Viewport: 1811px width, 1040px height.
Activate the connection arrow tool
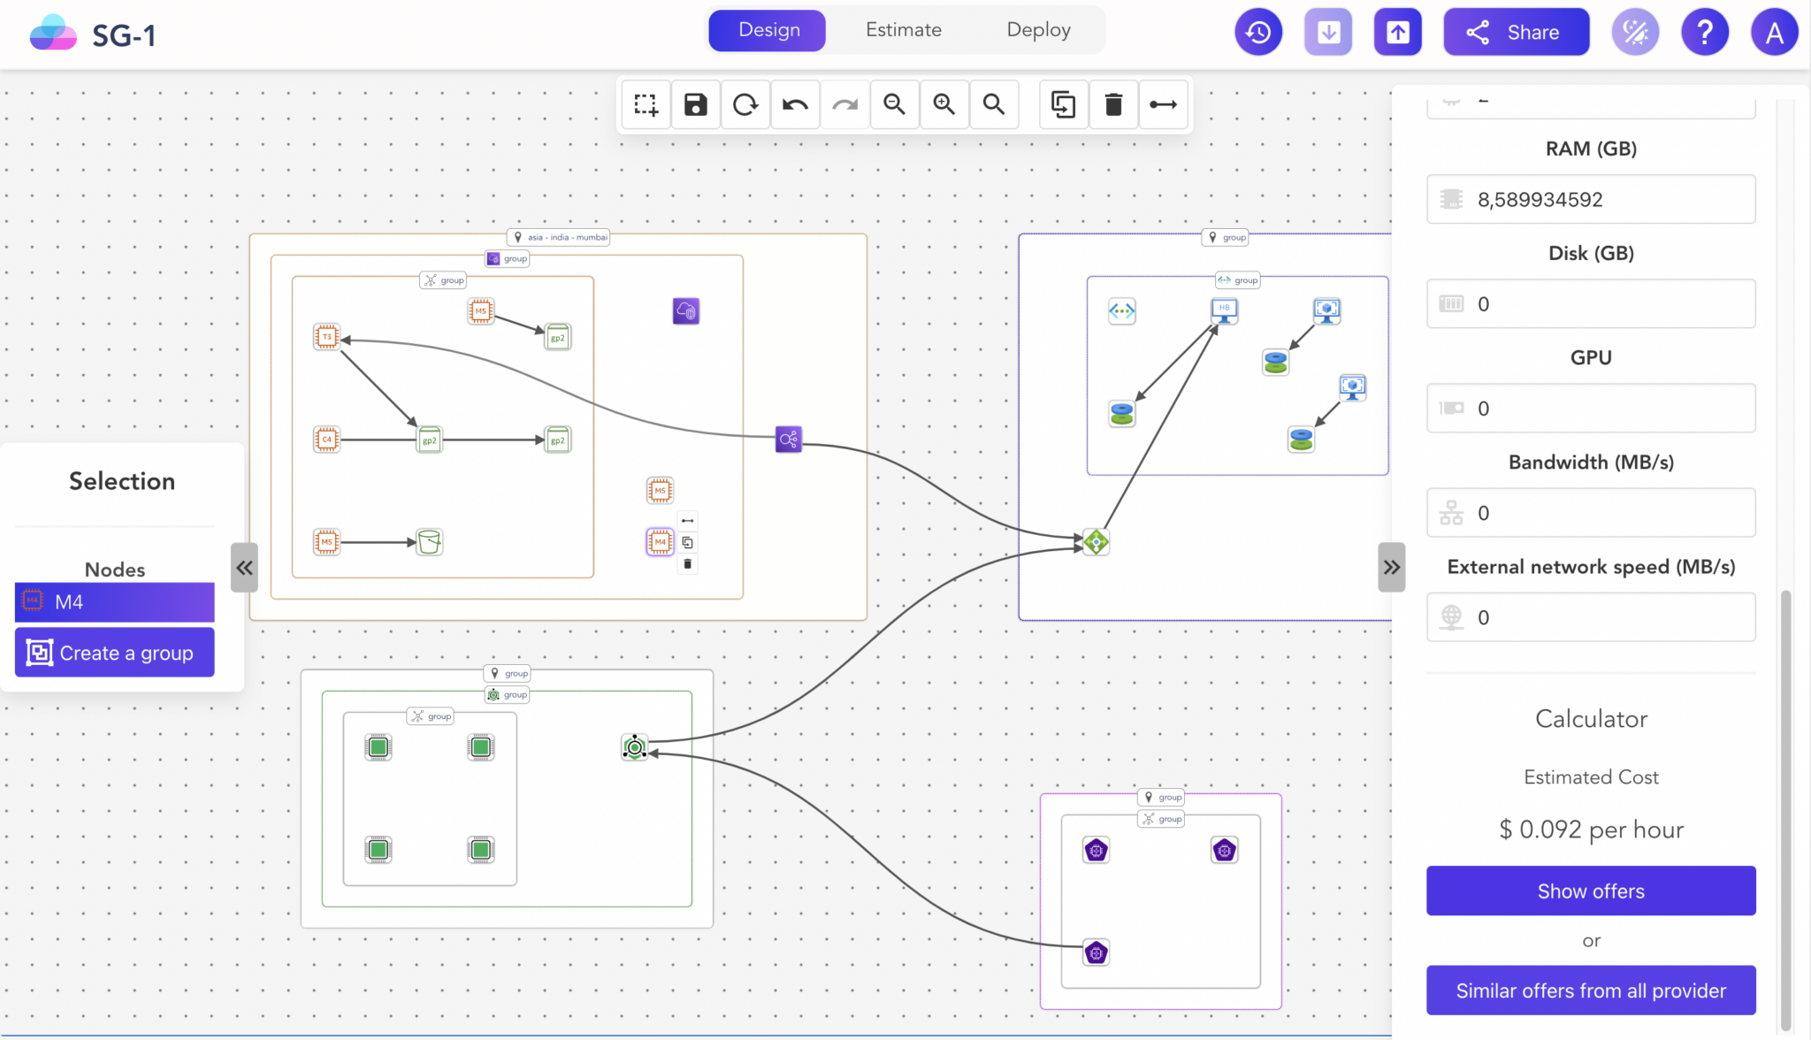tap(1163, 104)
